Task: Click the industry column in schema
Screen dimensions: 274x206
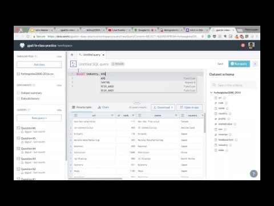Action: click(223, 145)
